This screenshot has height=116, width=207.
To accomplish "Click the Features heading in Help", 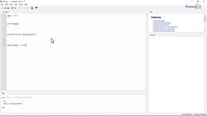I will click(x=156, y=17).
